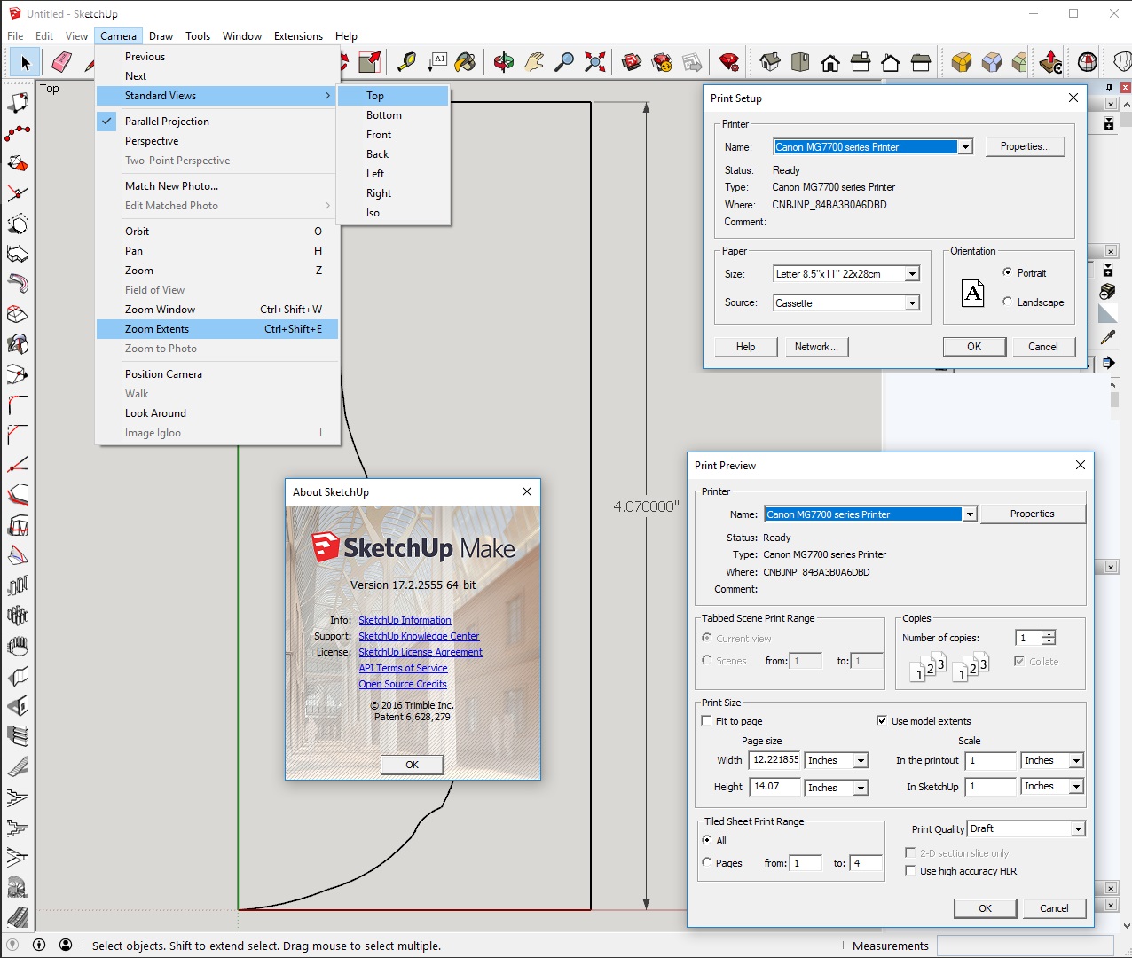
Task: Click Network... button
Action: (816, 347)
